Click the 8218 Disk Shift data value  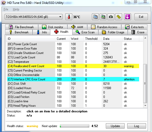point(106,84)
